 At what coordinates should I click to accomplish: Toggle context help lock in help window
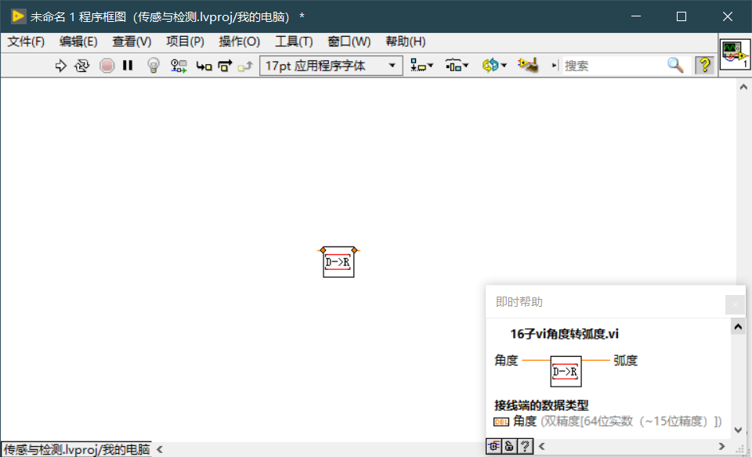point(510,447)
